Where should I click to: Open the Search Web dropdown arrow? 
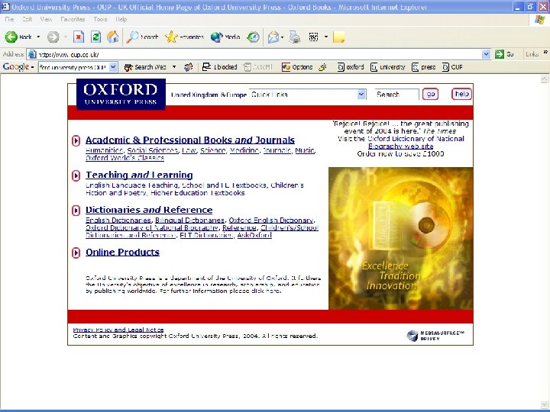click(x=174, y=67)
